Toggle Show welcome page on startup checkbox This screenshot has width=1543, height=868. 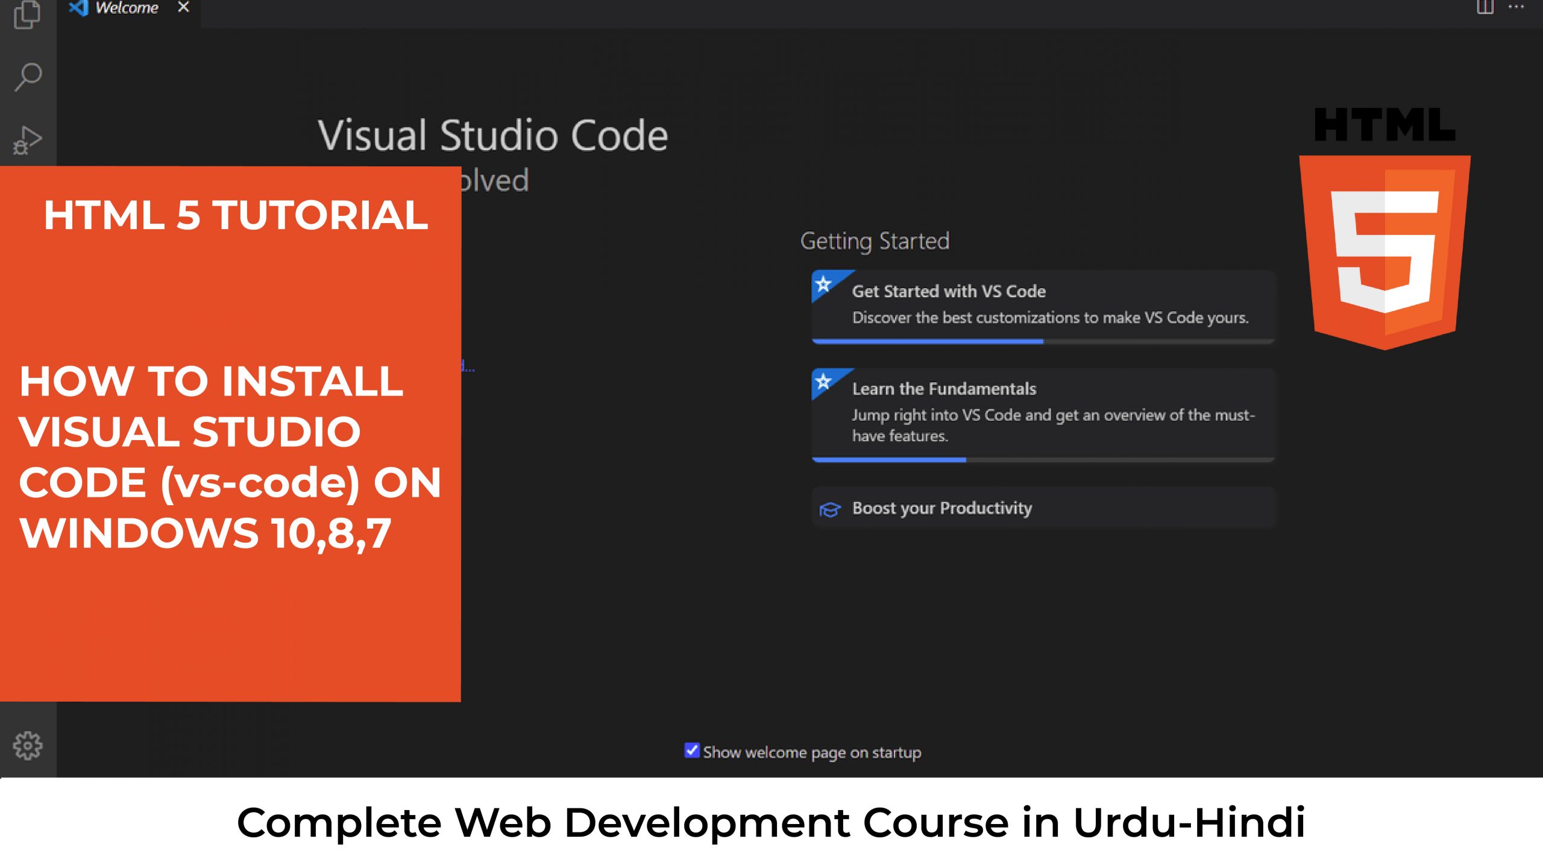[691, 750]
